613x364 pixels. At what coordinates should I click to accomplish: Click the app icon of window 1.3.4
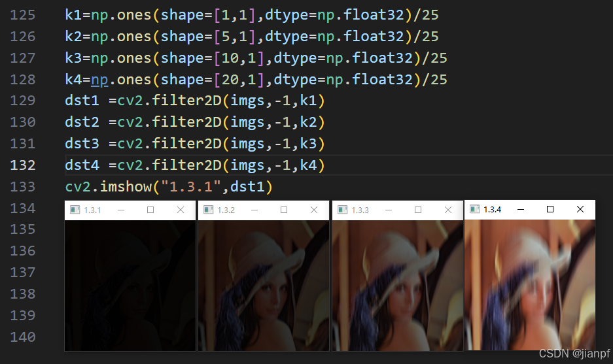(x=474, y=209)
